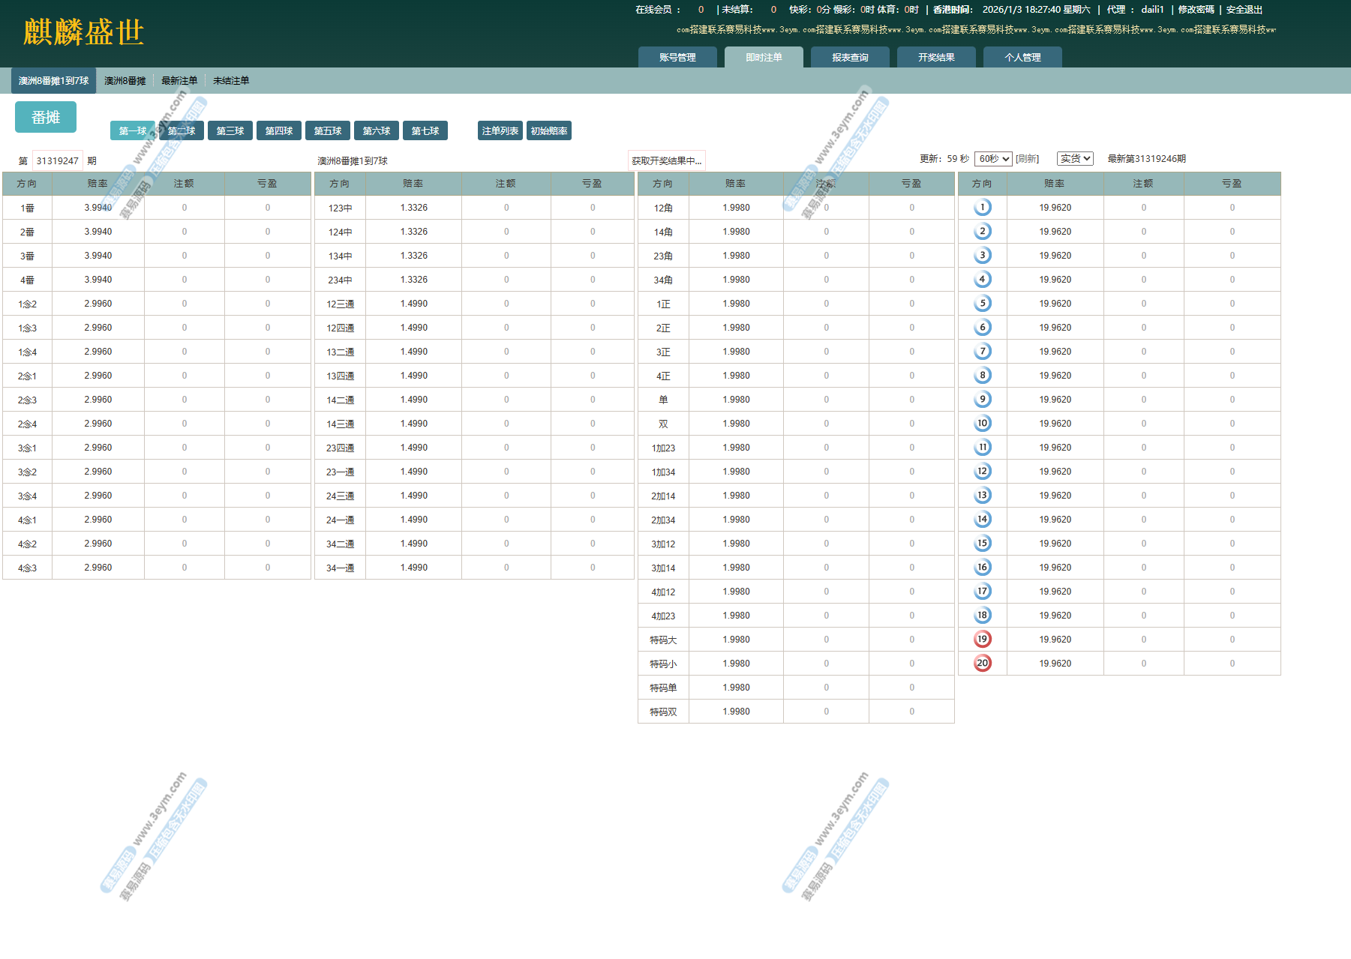Select the number 10 ball icon
Viewport: 1351px width, 959px height.
click(x=982, y=424)
